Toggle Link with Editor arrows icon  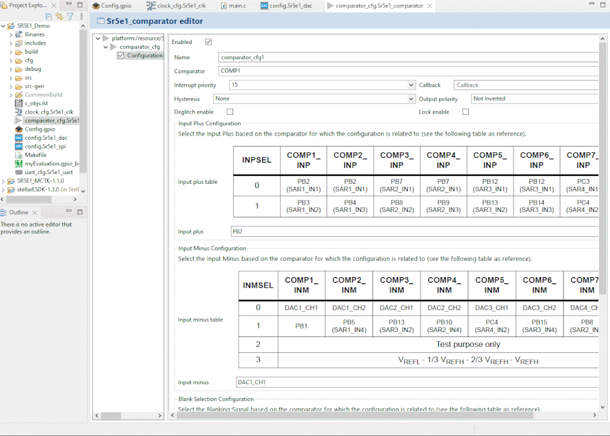pos(59,16)
